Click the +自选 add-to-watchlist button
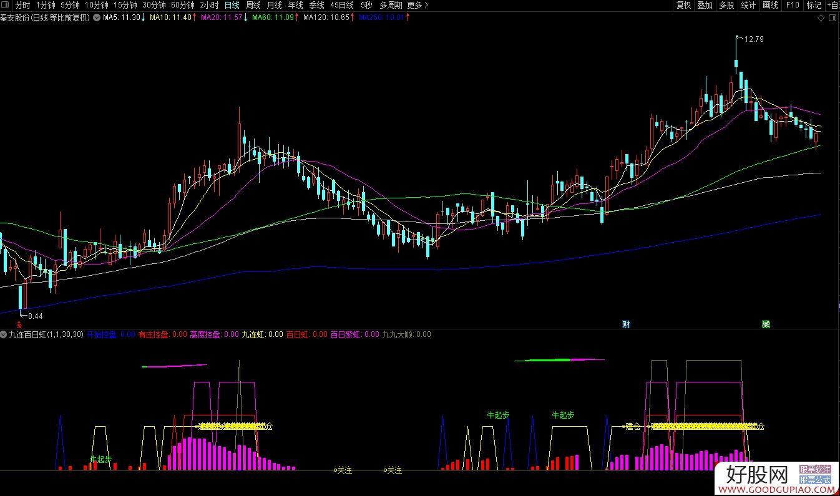 coord(833,5)
